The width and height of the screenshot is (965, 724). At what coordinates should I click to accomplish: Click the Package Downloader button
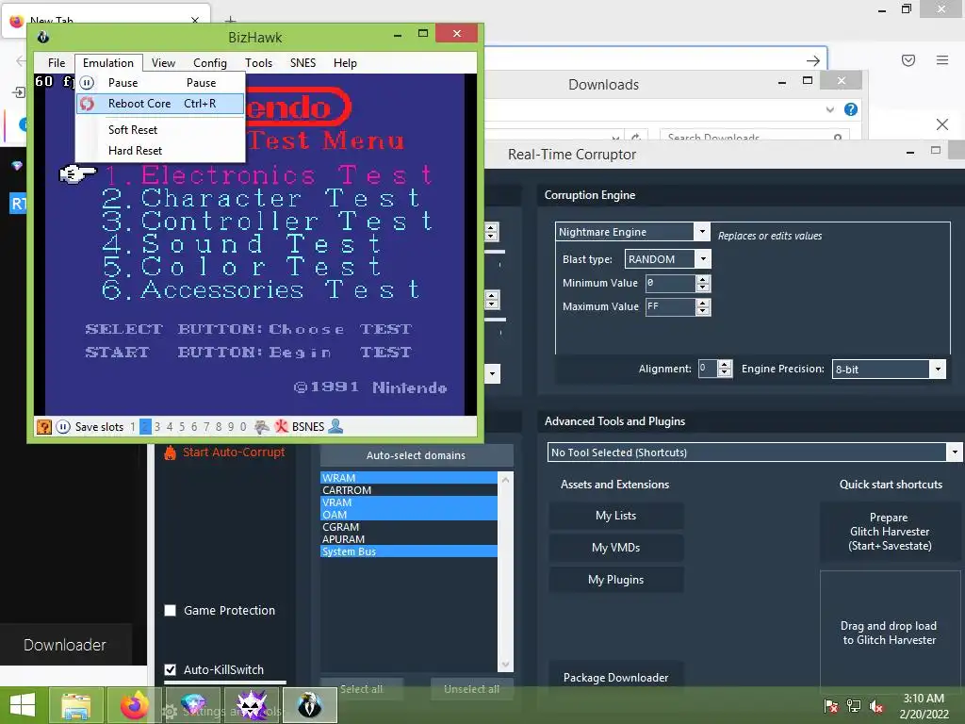click(x=616, y=677)
